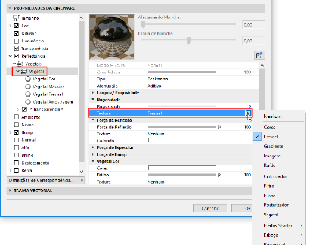Choose Colorizador in the texture menu
The image size is (322, 245).
click(x=275, y=176)
